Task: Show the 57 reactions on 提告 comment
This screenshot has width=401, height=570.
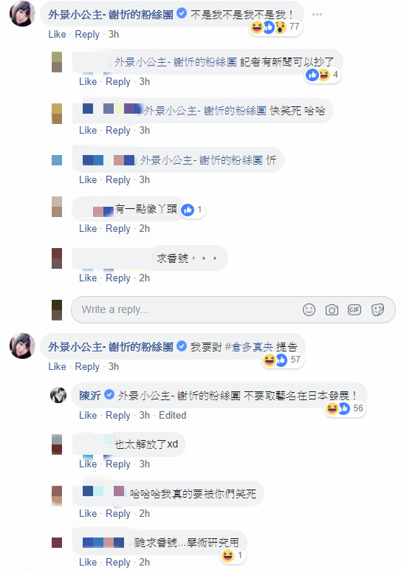Action: 282,360
